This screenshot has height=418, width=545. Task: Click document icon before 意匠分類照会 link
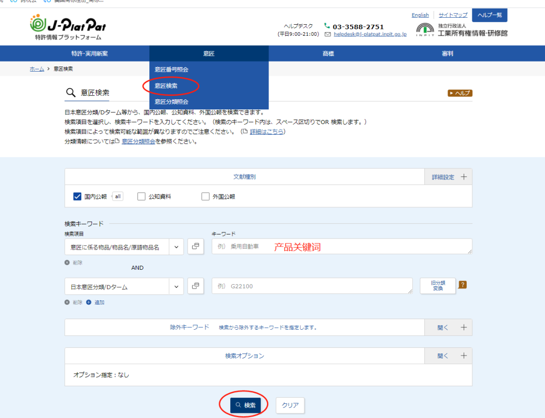coord(117,141)
